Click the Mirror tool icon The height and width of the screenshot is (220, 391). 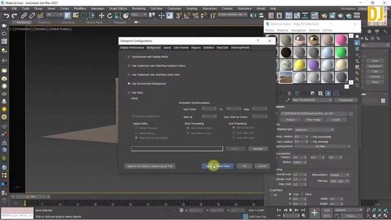(253, 16)
